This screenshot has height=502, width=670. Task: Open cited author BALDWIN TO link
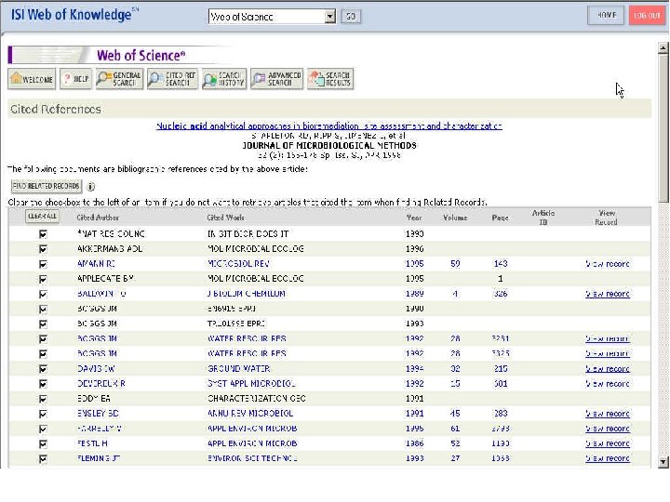coord(101,294)
